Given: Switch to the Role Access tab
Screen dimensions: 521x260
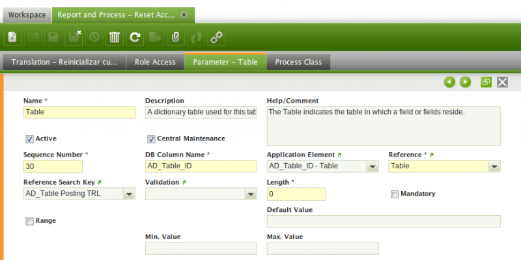Looking at the screenshot, I should tap(155, 62).
